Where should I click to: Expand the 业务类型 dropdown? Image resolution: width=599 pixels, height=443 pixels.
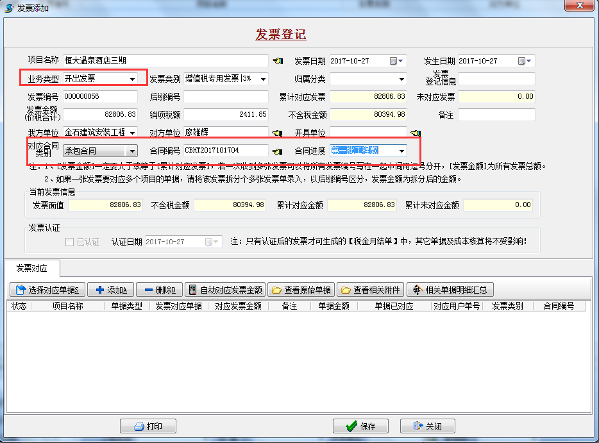pos(133,79)
